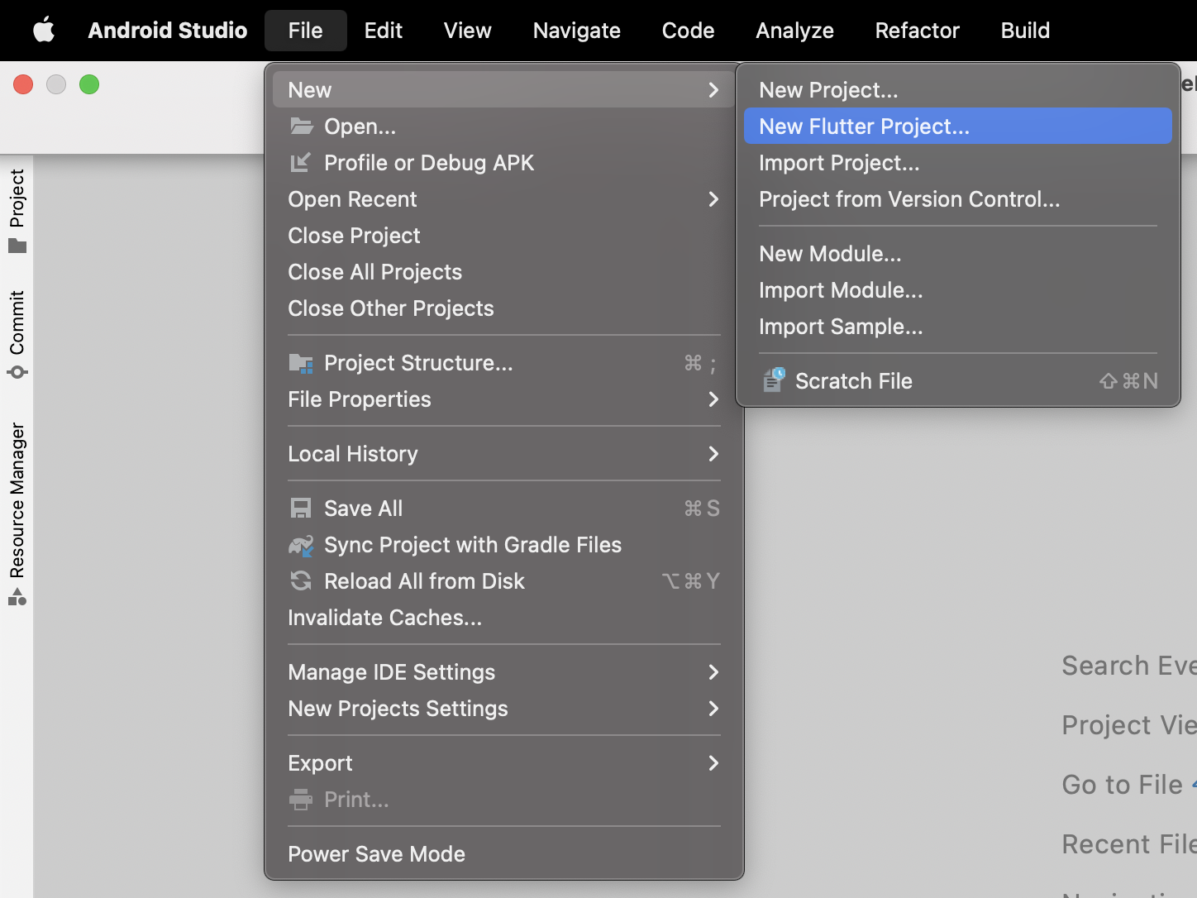Expand the New Projects Settings arrow
The width and height of the screenshot is (1197, 898).
(x=713, y=709)
